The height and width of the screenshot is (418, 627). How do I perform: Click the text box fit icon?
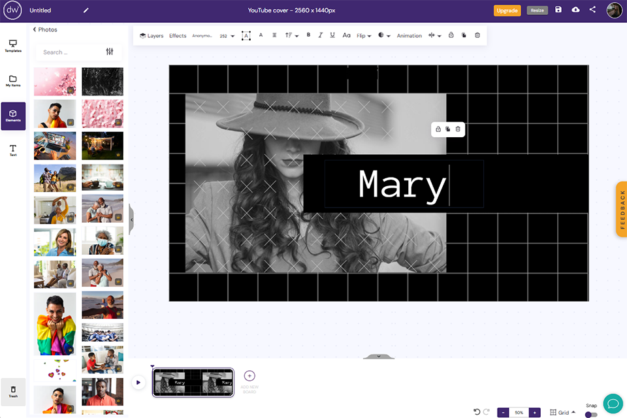(x=246, y=36)
